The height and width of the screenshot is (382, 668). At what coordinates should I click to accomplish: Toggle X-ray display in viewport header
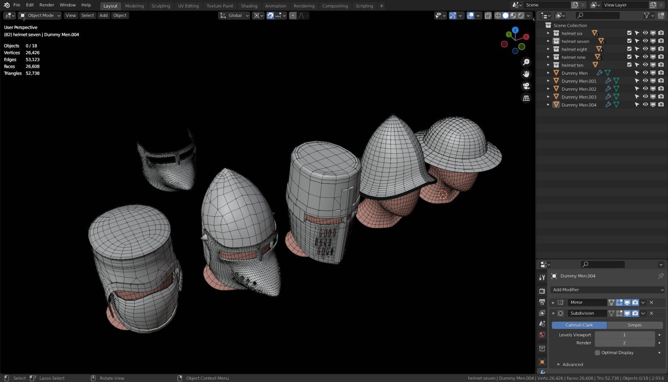[x=488, y=16]
